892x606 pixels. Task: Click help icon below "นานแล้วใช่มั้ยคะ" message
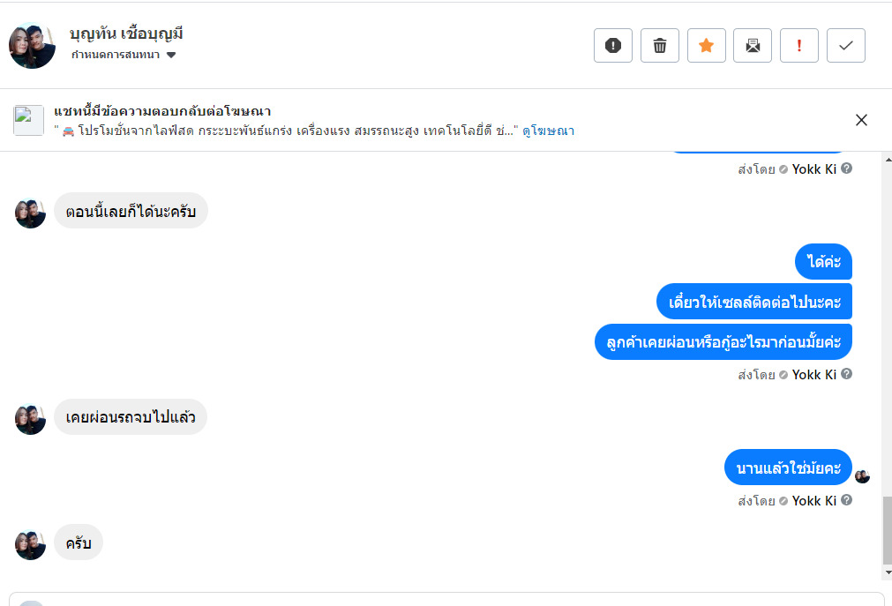846,500
